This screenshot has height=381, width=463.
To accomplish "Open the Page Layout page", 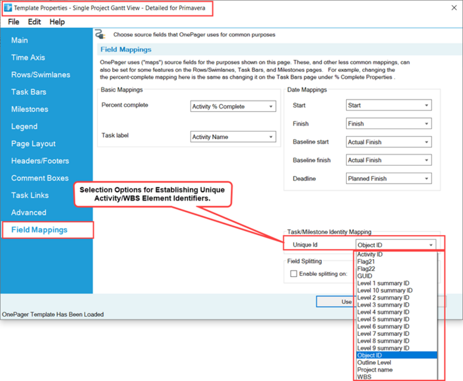I will pos(34,144).
